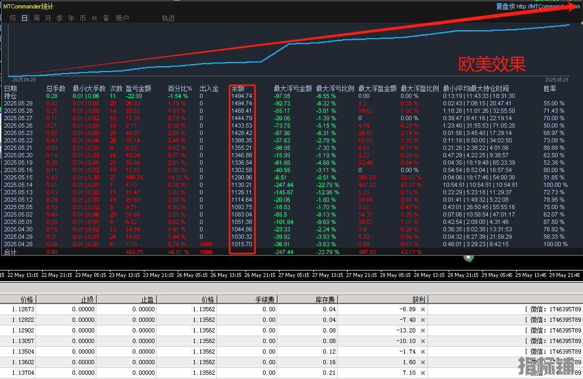
Task: Click the 出入金 column header
Action: pyautogui.click(x=209, y=88)
